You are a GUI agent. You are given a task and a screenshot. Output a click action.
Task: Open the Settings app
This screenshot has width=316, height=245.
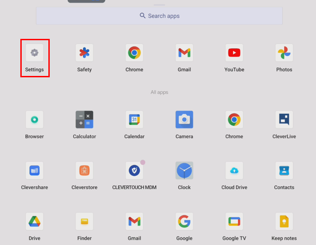pos(34,53)
